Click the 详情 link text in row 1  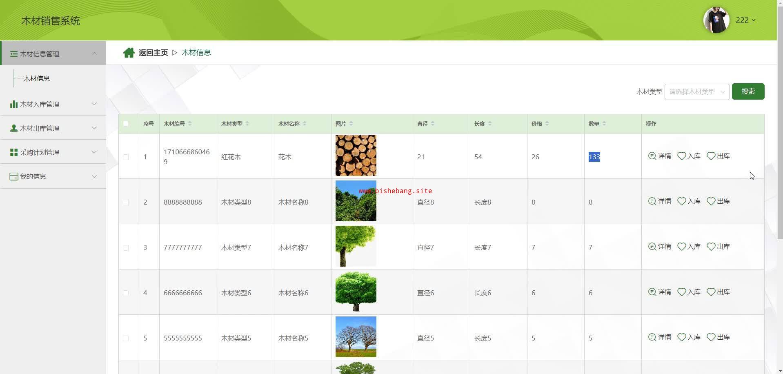point(665,156)
